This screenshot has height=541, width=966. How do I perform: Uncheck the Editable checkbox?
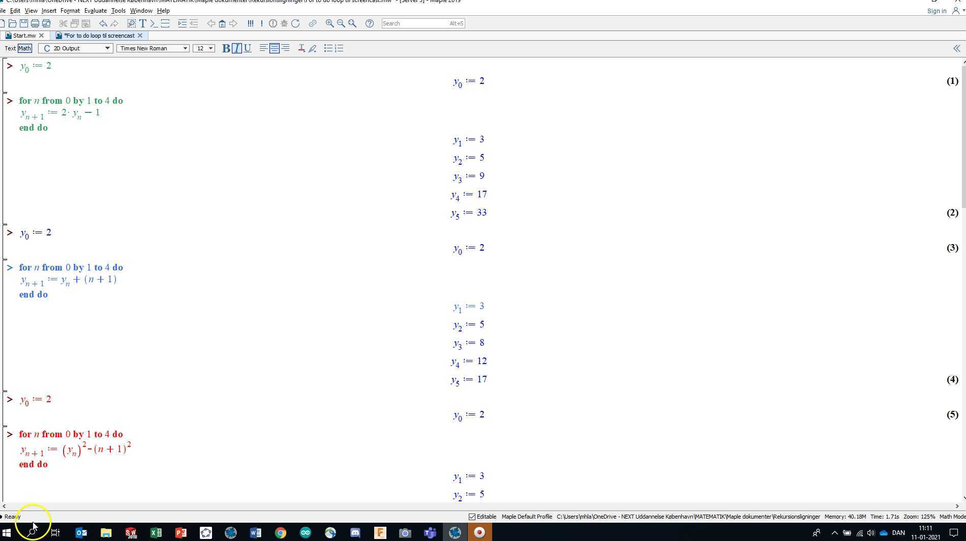click(x=472, y=517)
